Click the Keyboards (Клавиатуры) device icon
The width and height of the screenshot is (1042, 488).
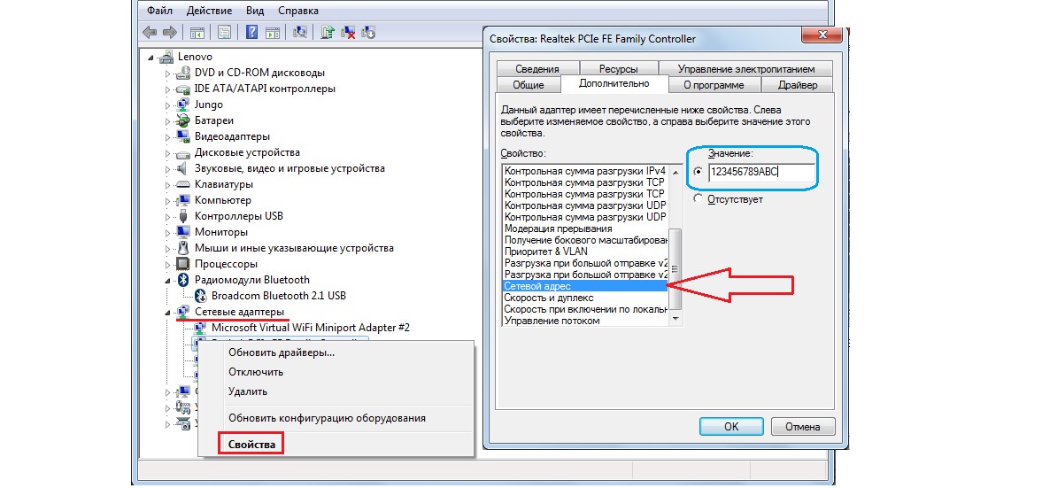click(x=183, y=184)
